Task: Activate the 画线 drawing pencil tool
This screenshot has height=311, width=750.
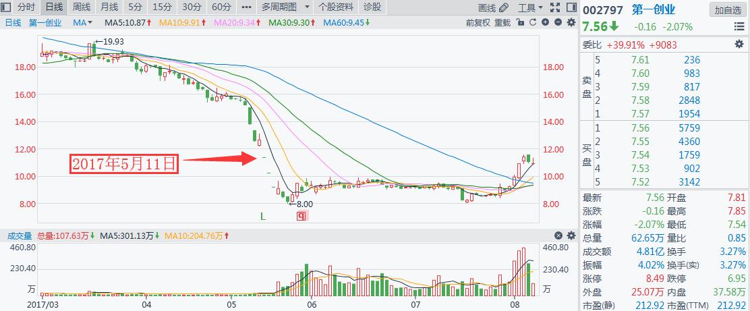Action: 493,7
